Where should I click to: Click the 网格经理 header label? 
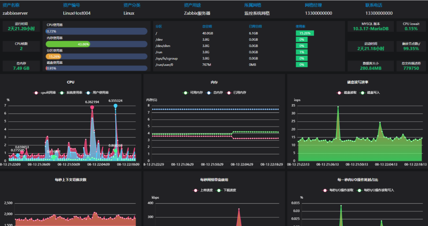click(313, 5)
